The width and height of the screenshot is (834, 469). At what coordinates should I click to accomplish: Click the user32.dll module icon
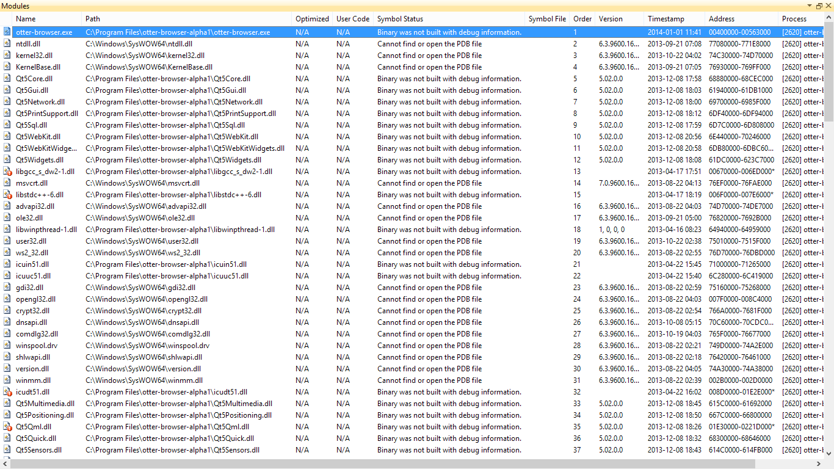(7, 241)
